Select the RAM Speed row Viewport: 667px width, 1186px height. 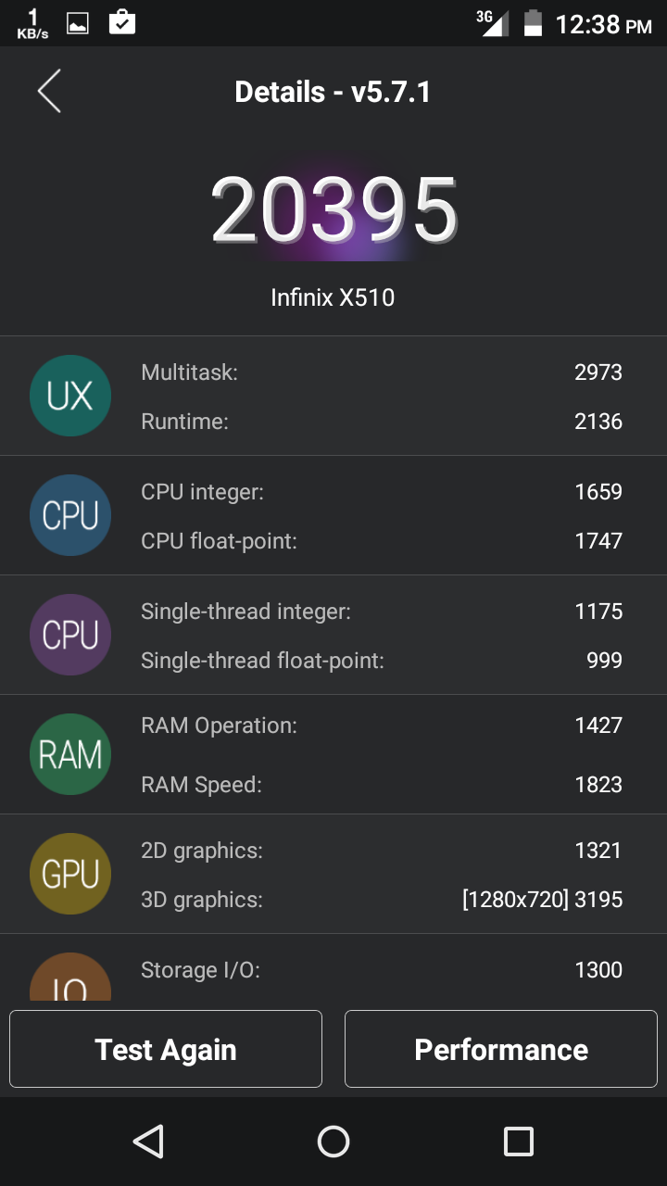pyautogui.click(x=381, y=785)
